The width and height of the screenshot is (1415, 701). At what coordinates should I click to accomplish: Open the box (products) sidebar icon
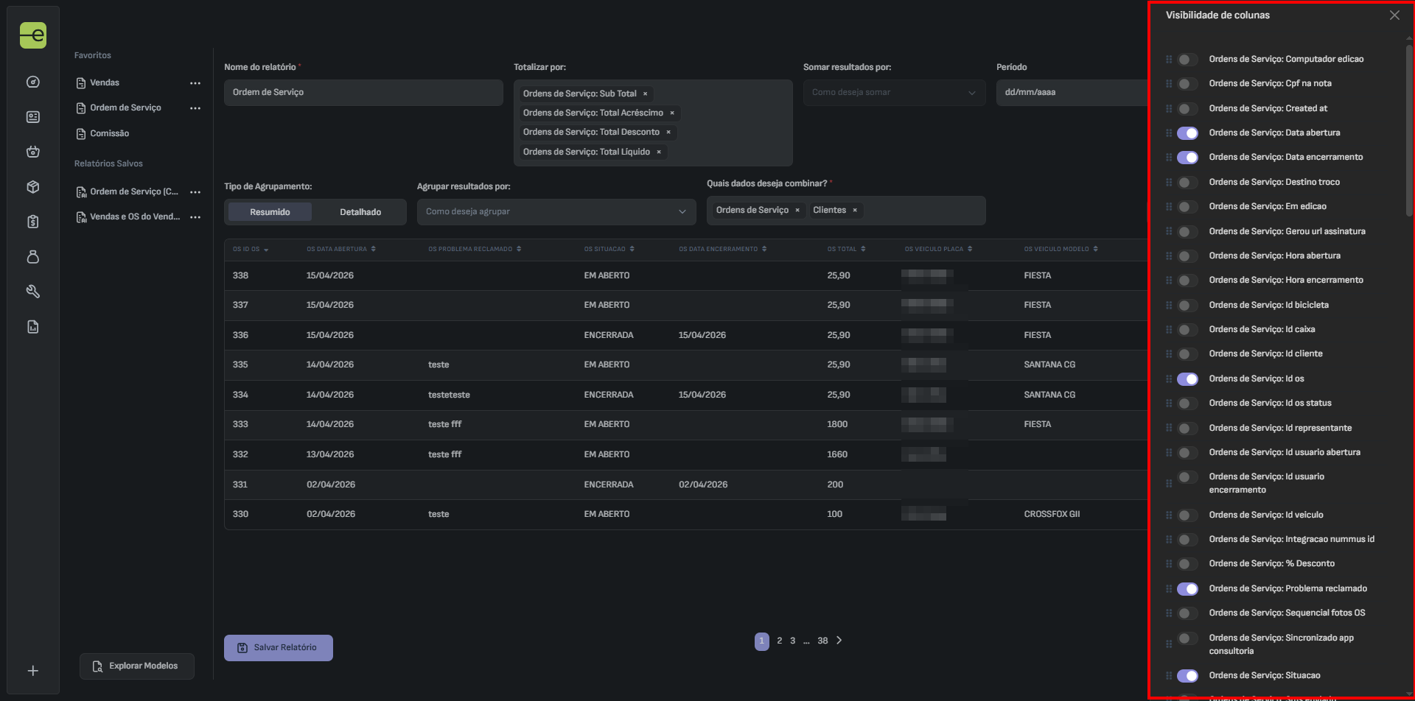pos(33,187)
